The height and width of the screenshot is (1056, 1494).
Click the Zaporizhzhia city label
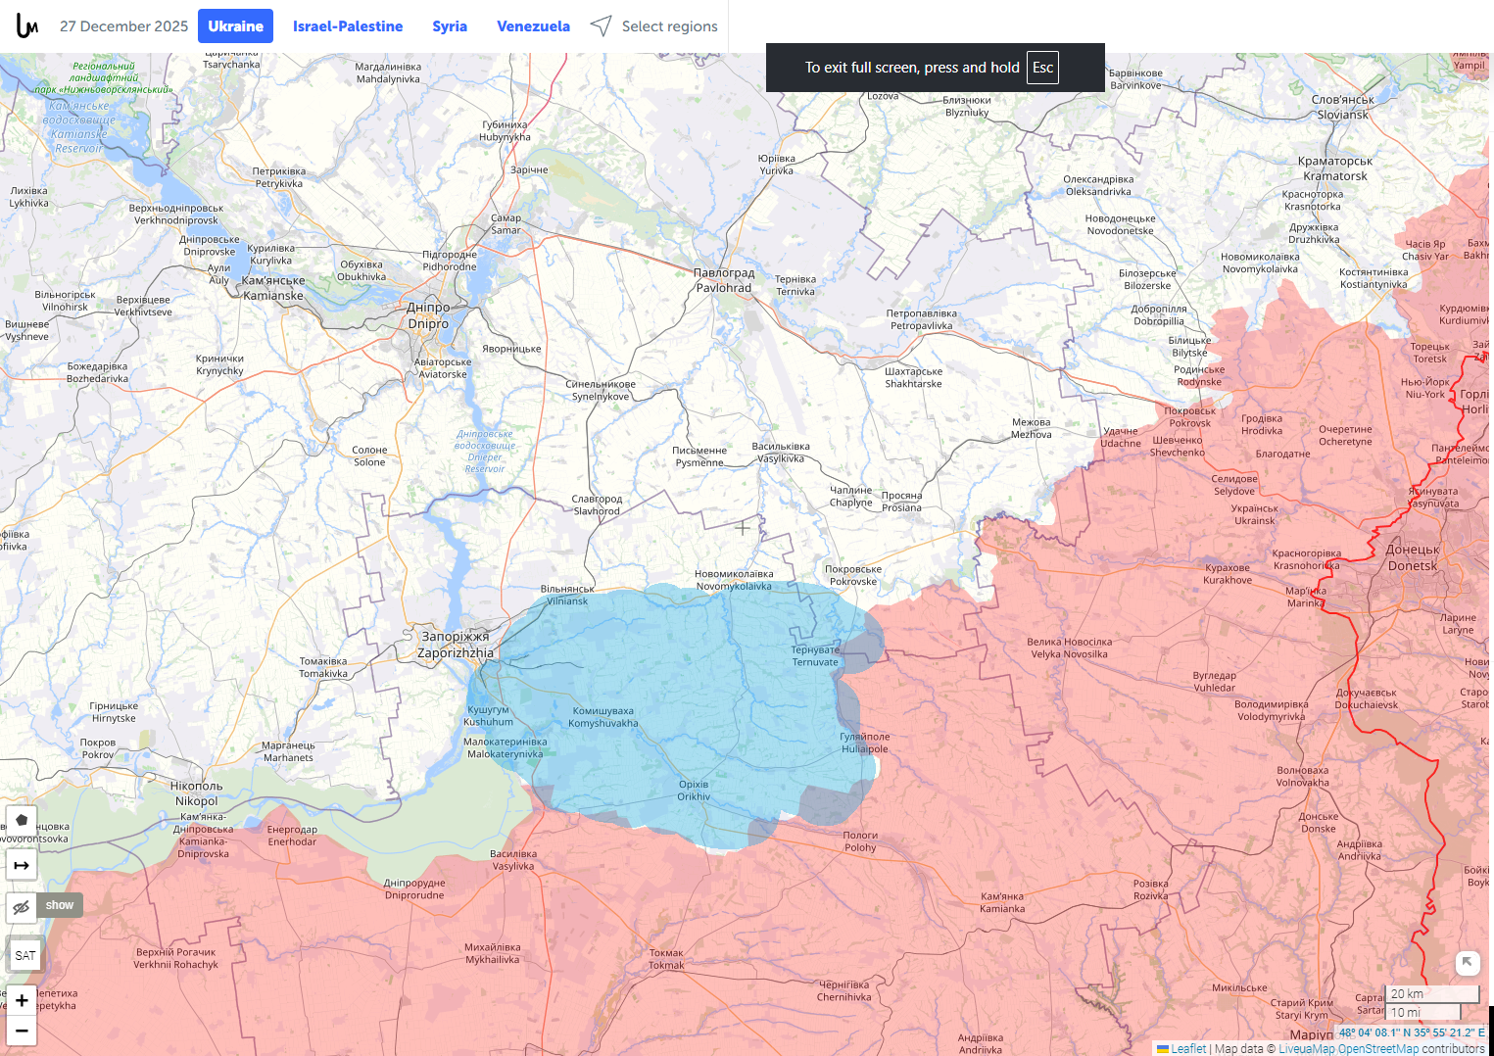[456, 645]
